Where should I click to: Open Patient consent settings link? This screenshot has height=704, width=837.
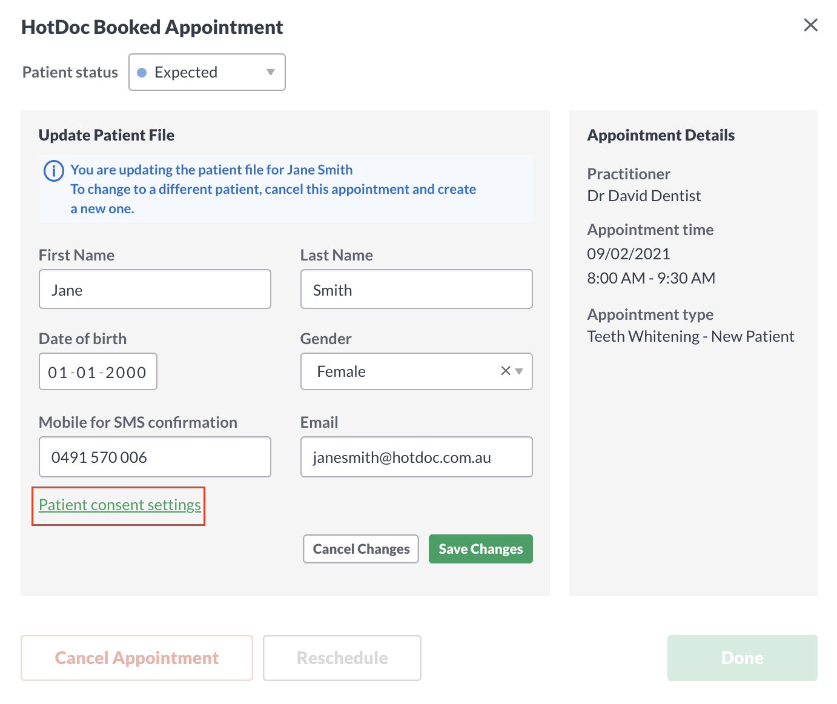coord(120,505)
